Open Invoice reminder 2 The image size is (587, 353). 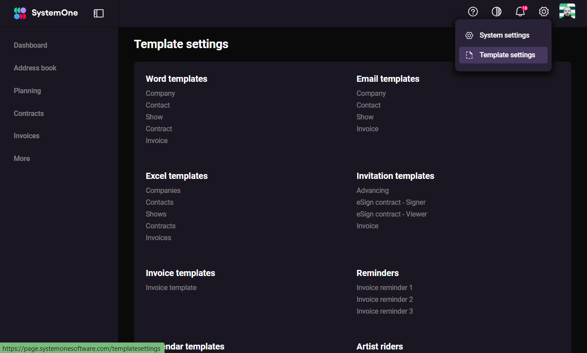pos(384,299)
